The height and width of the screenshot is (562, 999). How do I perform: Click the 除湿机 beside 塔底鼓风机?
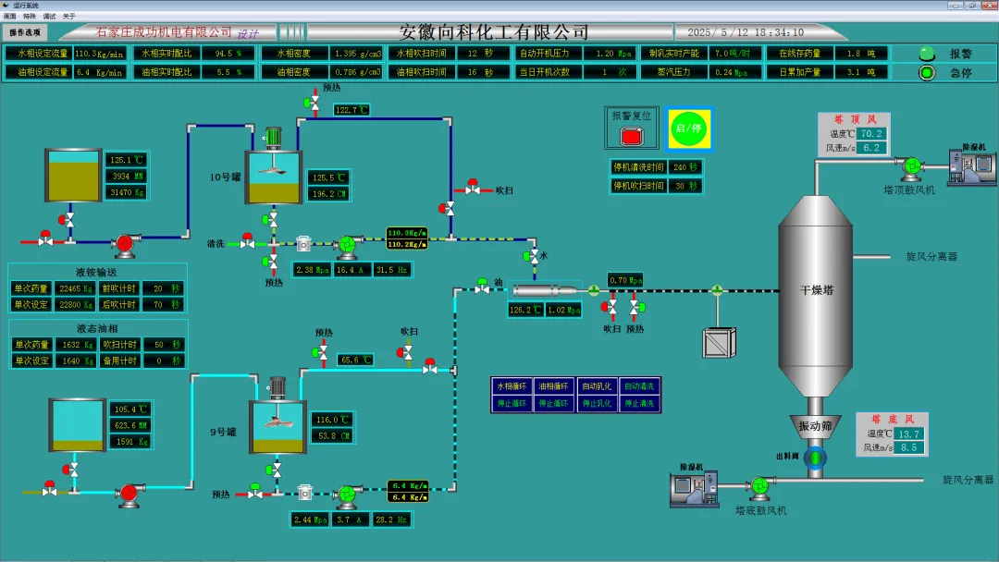[x=694, y=488]
